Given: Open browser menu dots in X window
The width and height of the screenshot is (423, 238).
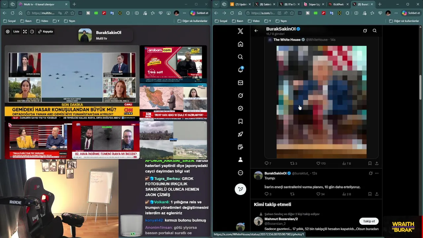Looking at the screenshot, I should click(x=396, y=13).
